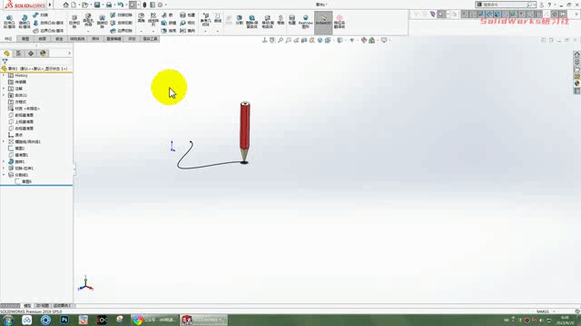Collapse the 分割线1 feature node
Image resolution: width=581 pixels, height=326 pixels.
[4, 175]
